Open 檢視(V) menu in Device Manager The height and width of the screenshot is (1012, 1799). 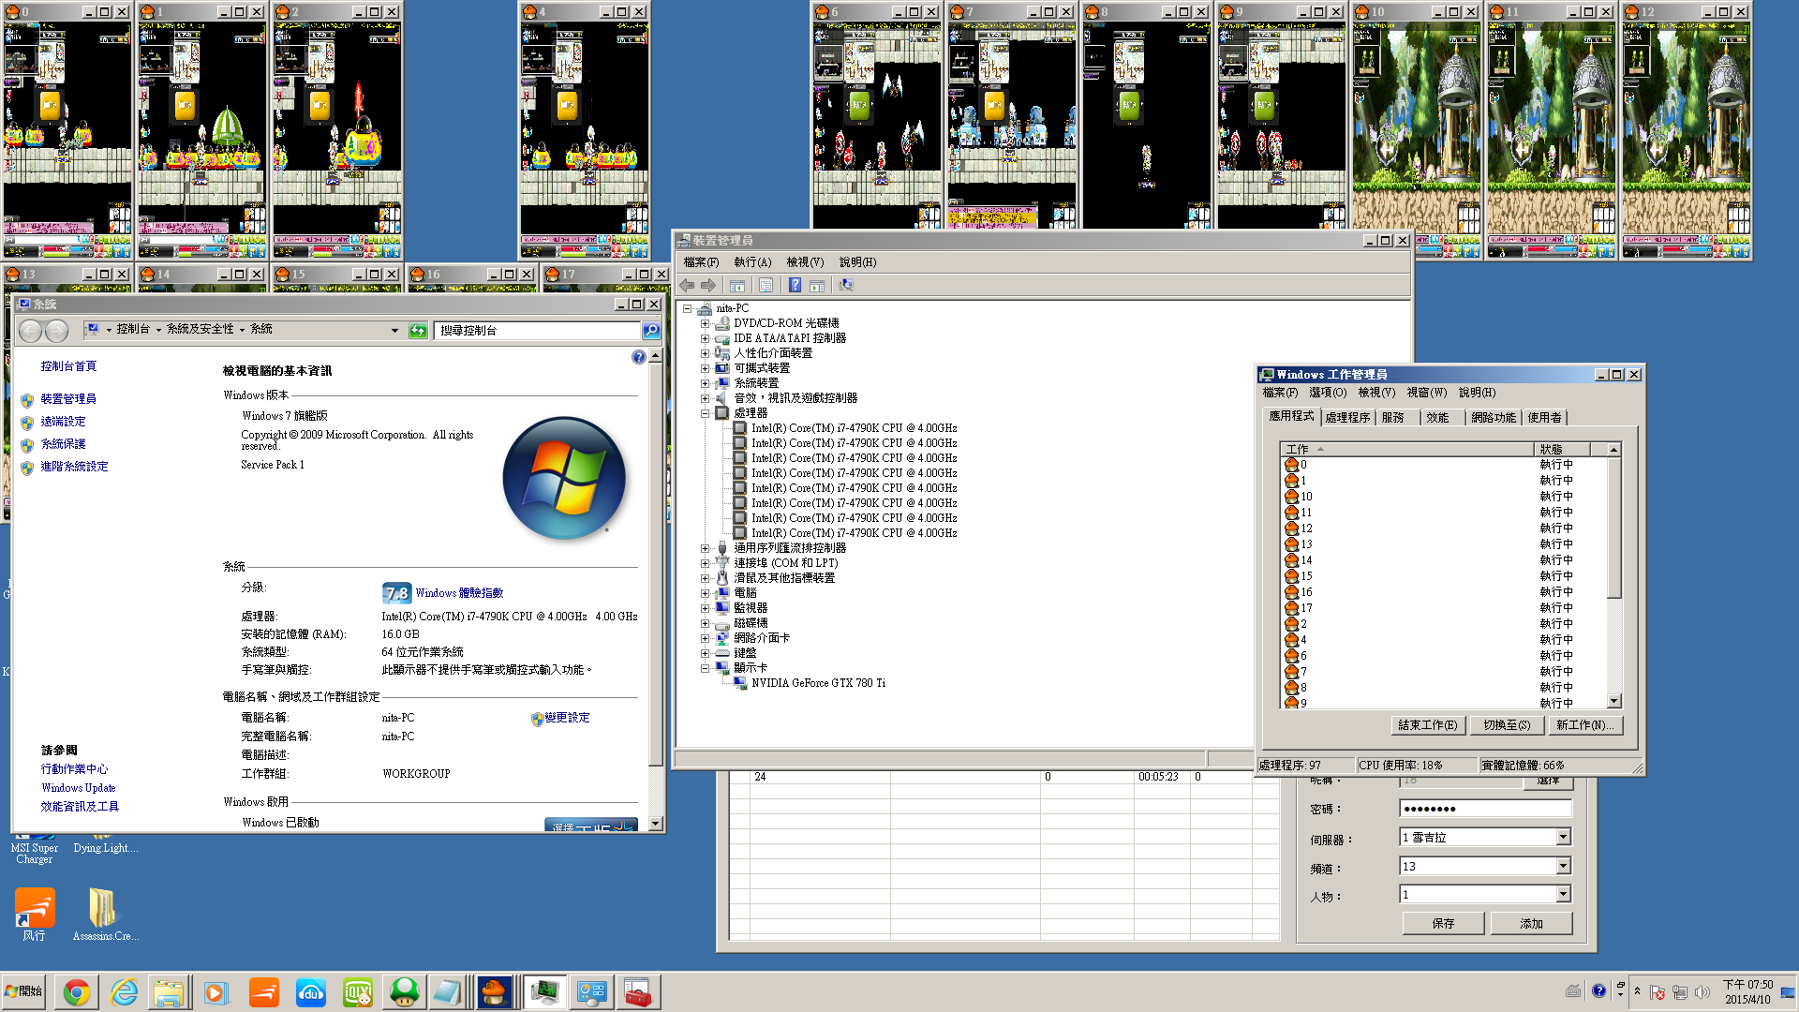coord(805,262)
